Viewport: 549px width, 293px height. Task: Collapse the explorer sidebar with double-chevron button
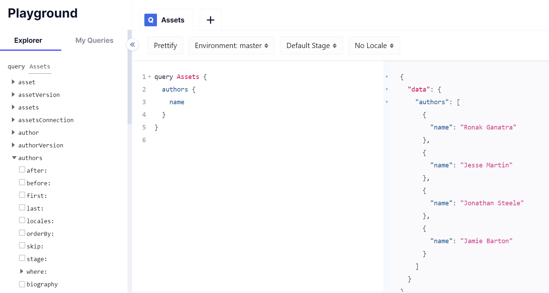(132, 45)
